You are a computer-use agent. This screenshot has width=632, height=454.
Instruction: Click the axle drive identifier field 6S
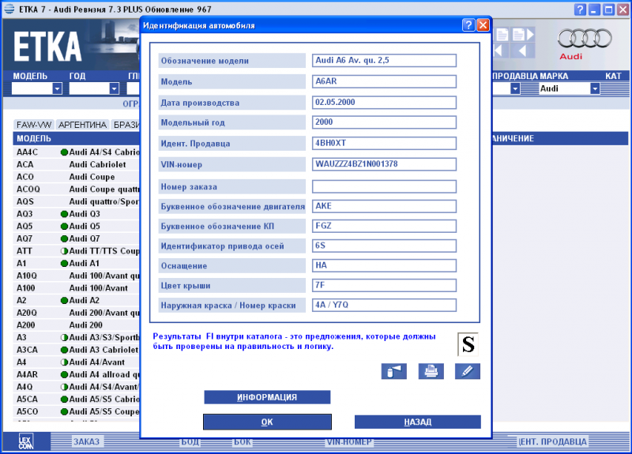[x=384, y=246]
